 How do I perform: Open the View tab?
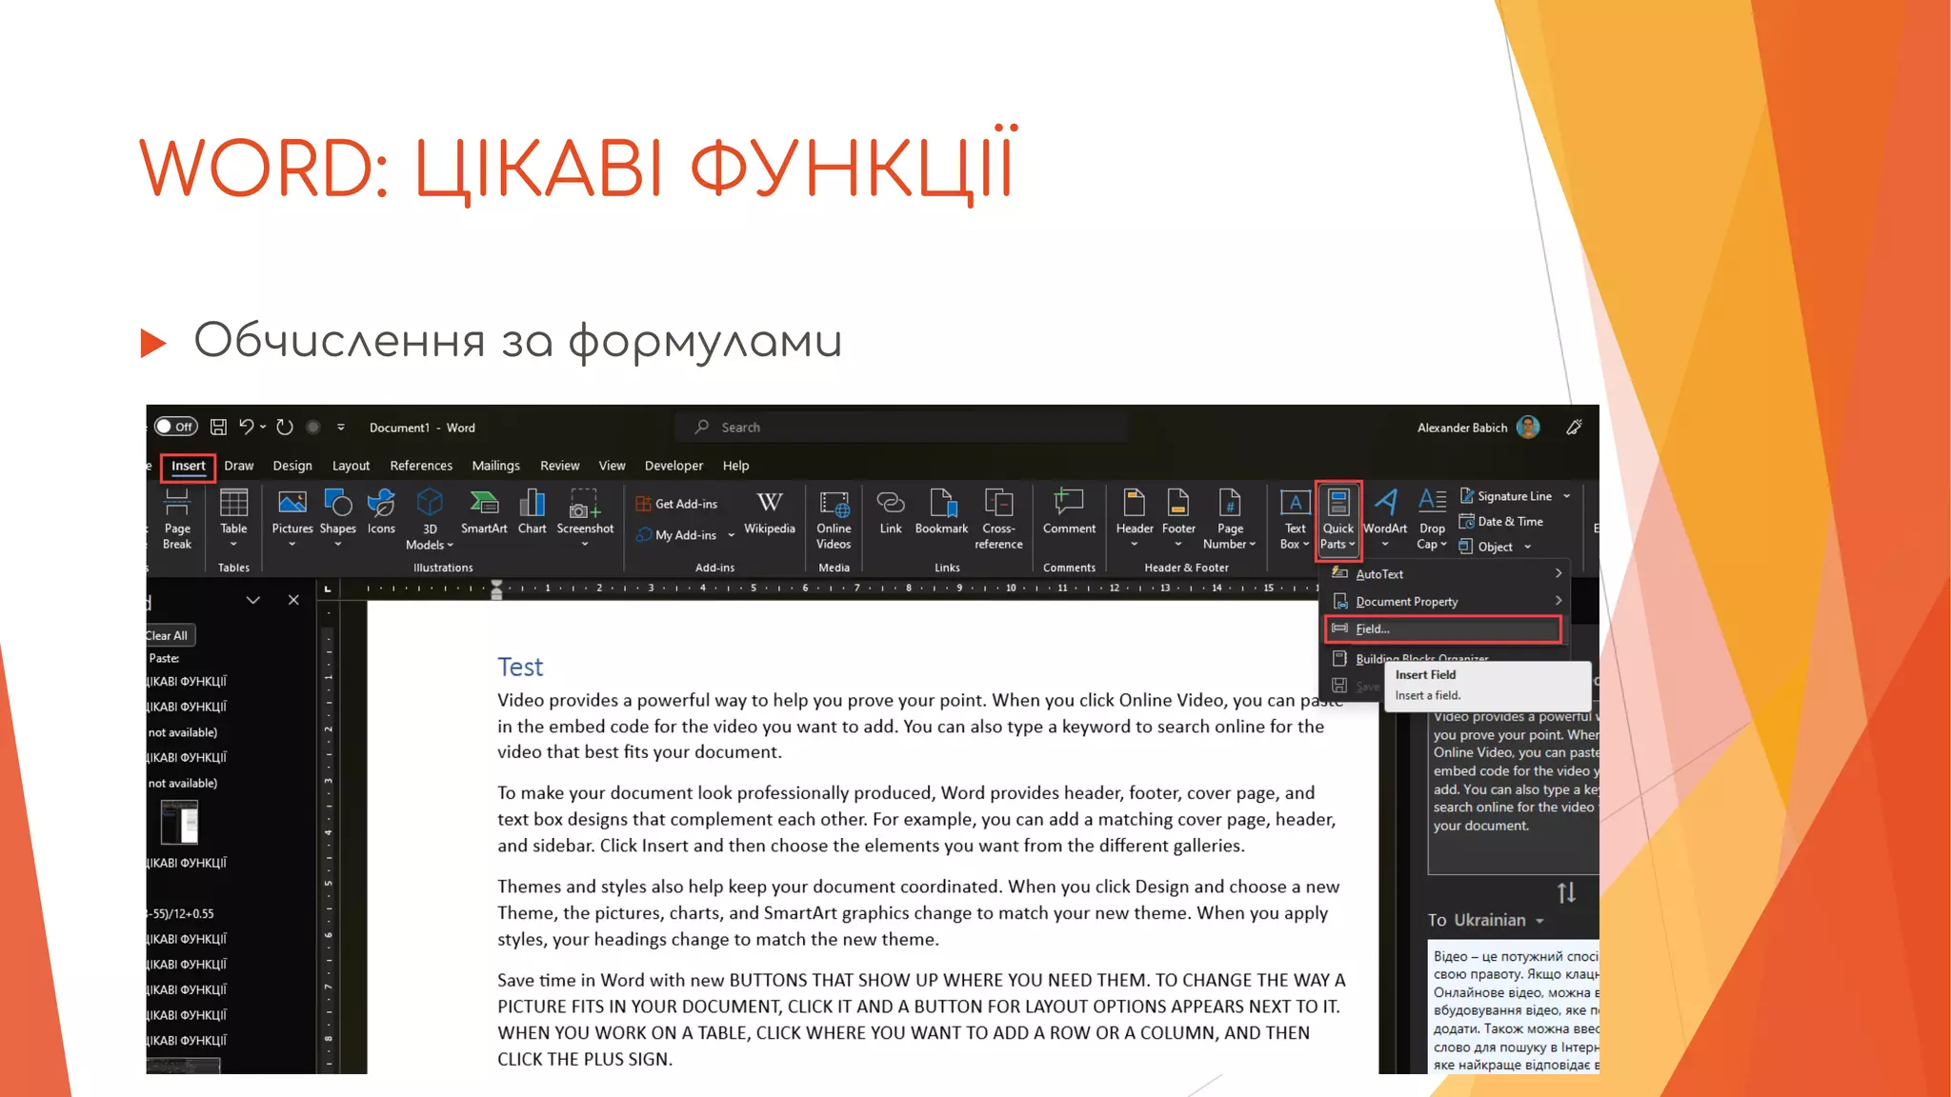coord(612,466)
